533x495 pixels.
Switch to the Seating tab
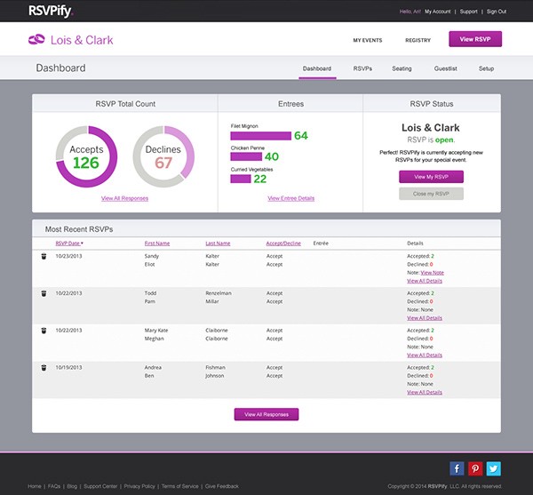click(x=402, y=68)
